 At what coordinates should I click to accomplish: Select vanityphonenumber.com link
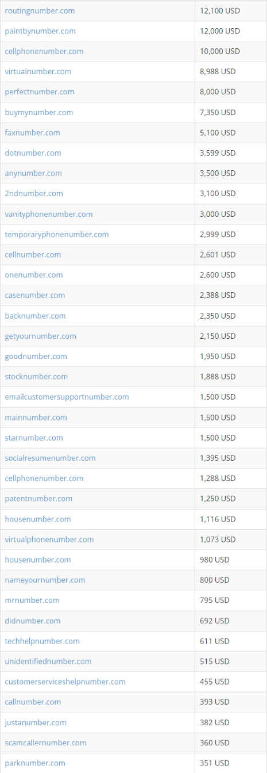pos(49,214)
